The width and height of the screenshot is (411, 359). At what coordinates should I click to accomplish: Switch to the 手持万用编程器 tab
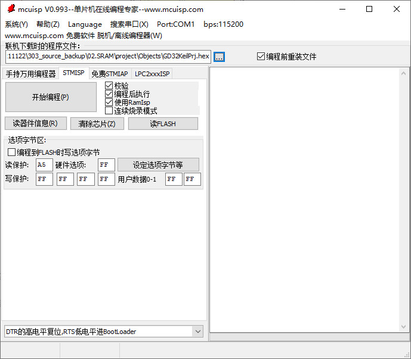30,74
